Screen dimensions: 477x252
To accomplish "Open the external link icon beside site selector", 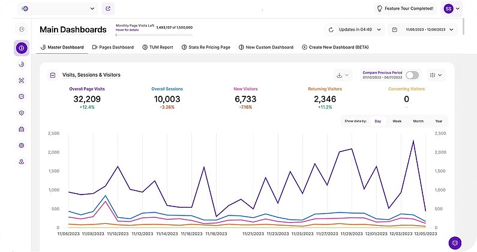I will [x=107, y=9].
